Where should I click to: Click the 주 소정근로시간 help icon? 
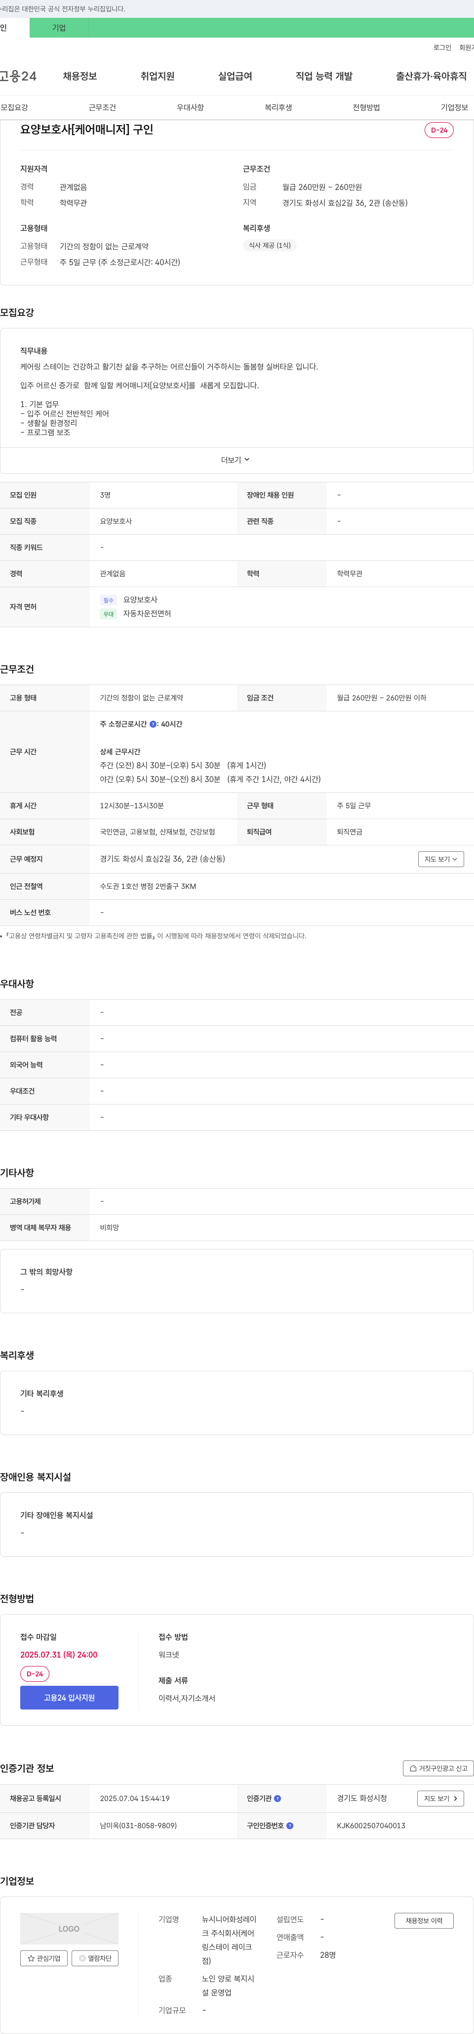click(x=153, y=724)
